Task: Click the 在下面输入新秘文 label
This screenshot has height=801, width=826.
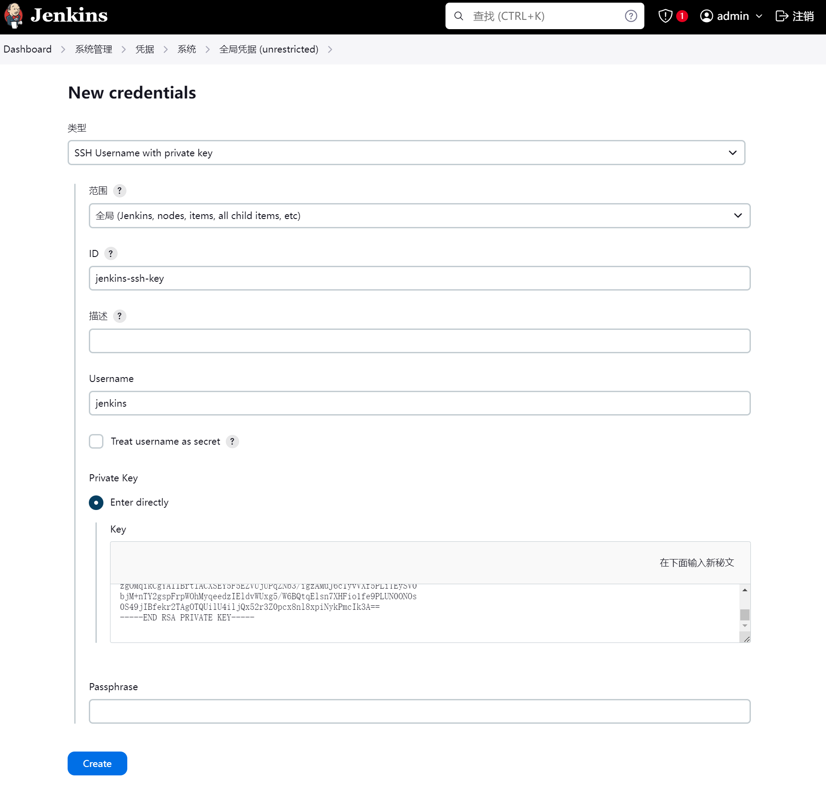Action: pos(697,563)
